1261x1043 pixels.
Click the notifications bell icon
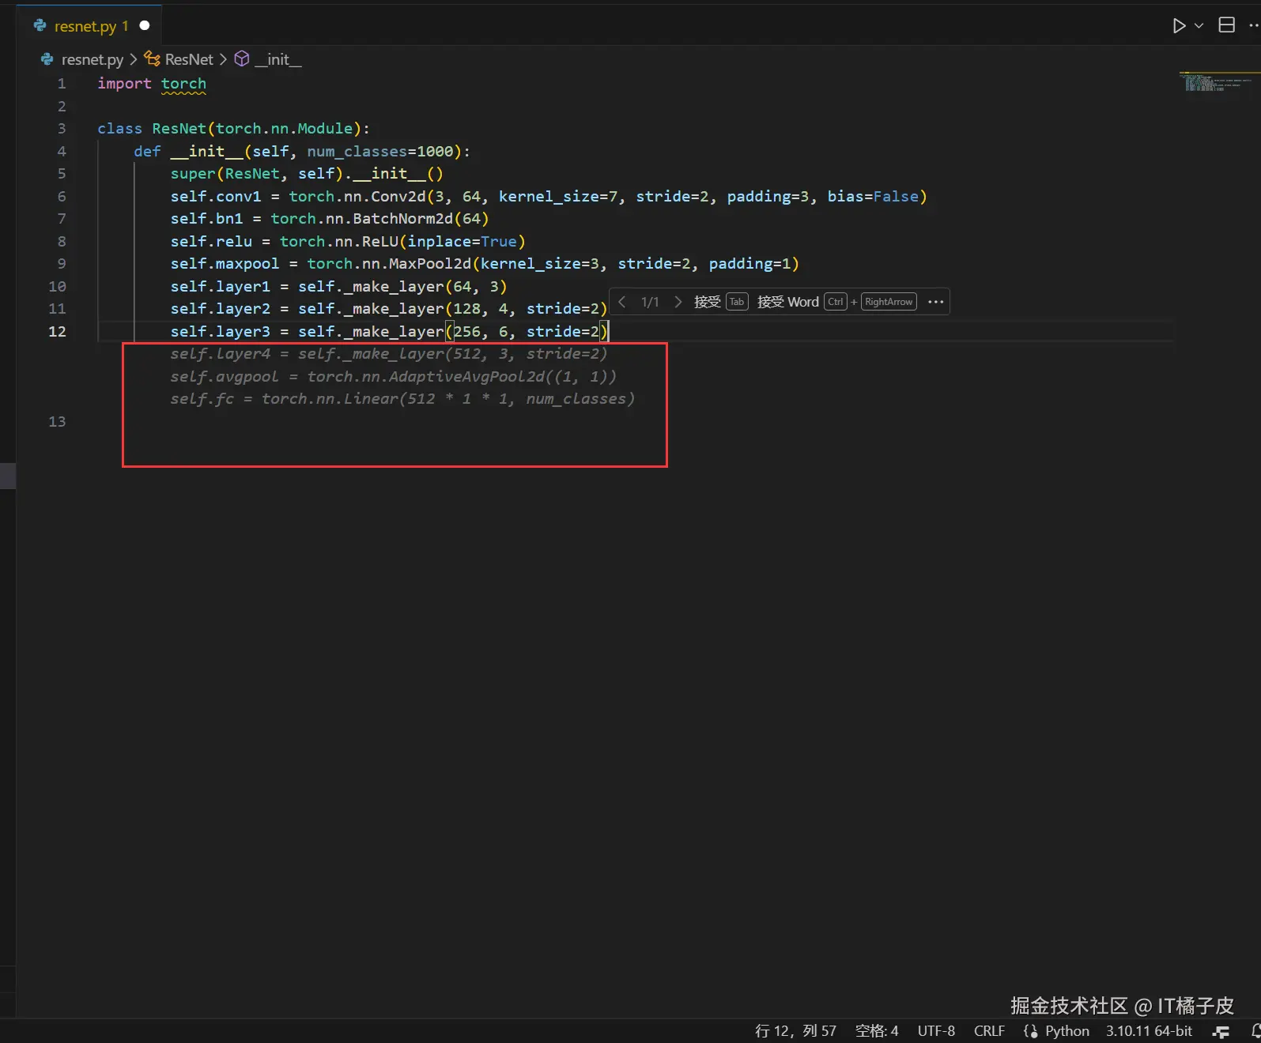point(1255,1032)
